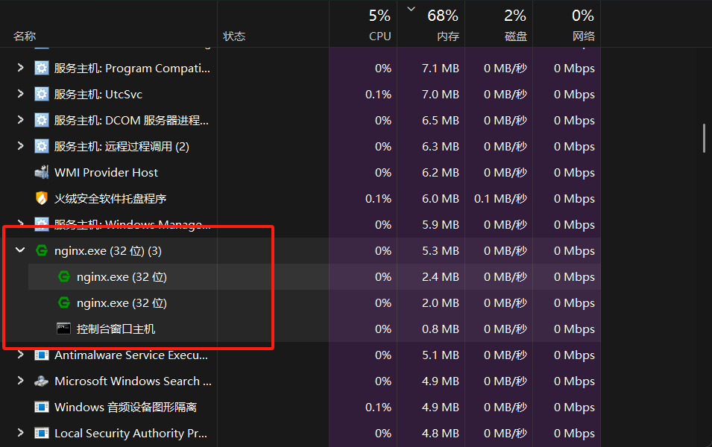Viewport: 712px width, 447px height.
Task: Expand the Microsoft Windows Search row
Action: click(x=20, y=381)
